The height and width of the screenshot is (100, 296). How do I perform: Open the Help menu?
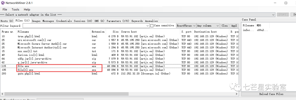pyautogui.click(x=27, y=9)
